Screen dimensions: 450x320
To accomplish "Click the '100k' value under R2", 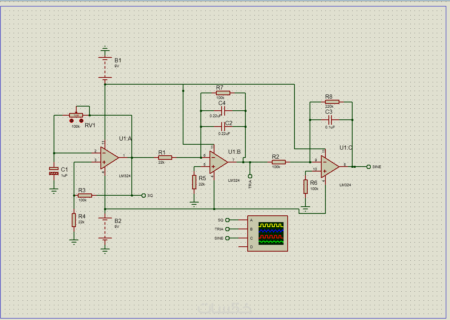I will tap(276, 167).
